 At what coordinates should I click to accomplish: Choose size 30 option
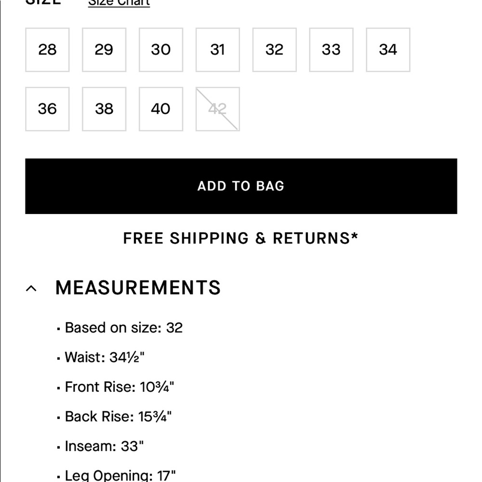coord(161,50)
